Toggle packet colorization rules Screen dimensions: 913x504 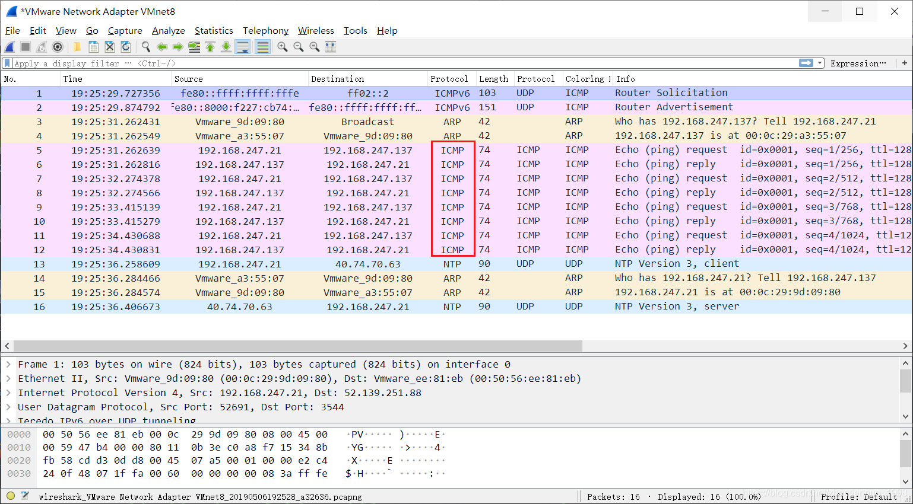[x=262, y=47]
